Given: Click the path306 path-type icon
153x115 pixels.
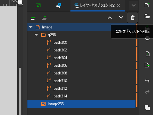Looking at the screenshot, I should [49, 65].
